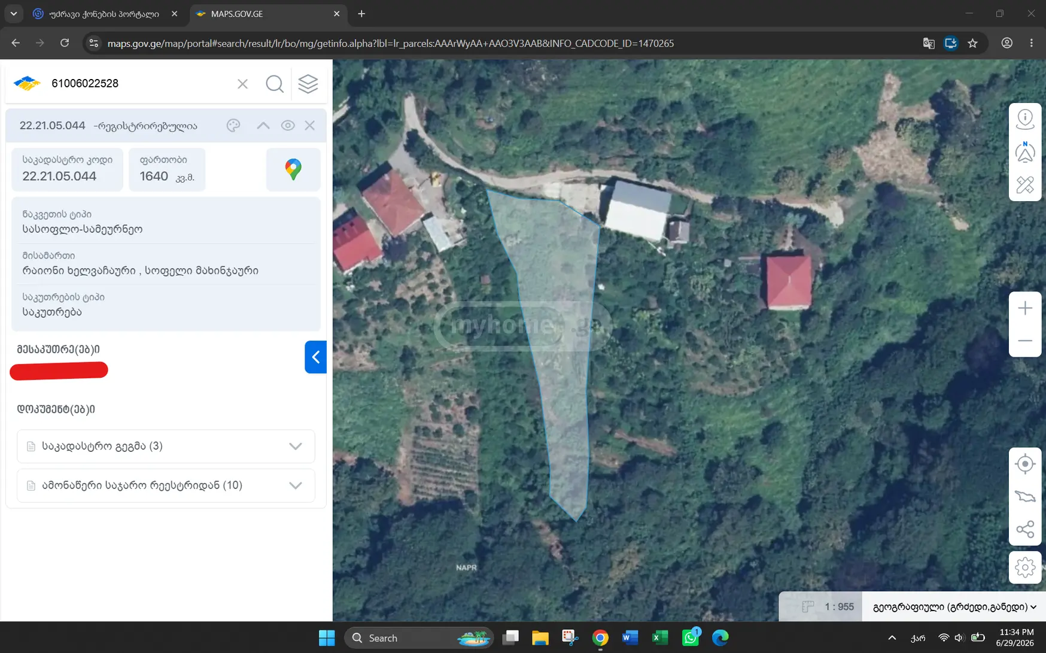Click the taskbar Search box
Image resolution: width=1046 pixels, height=653 pixels.
[419, 638]
